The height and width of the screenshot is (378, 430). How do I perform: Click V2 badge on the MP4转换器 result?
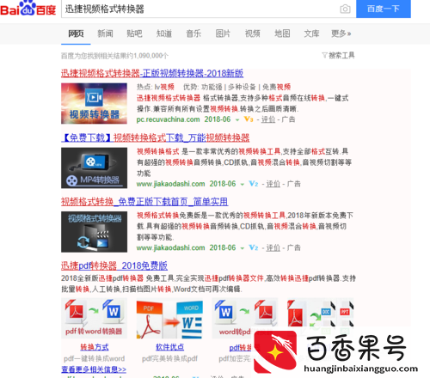[254, 184]
